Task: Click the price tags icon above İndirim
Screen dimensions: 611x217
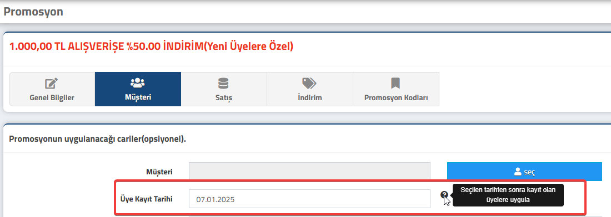Action: [309, 83]
